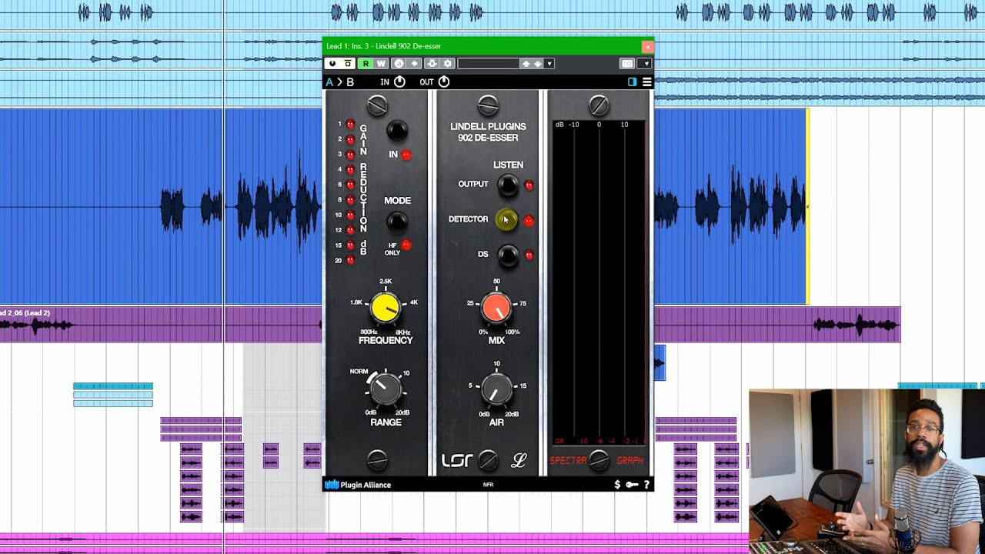Click the plugin title bar text
Screen dimensions: 985x554
383,46
